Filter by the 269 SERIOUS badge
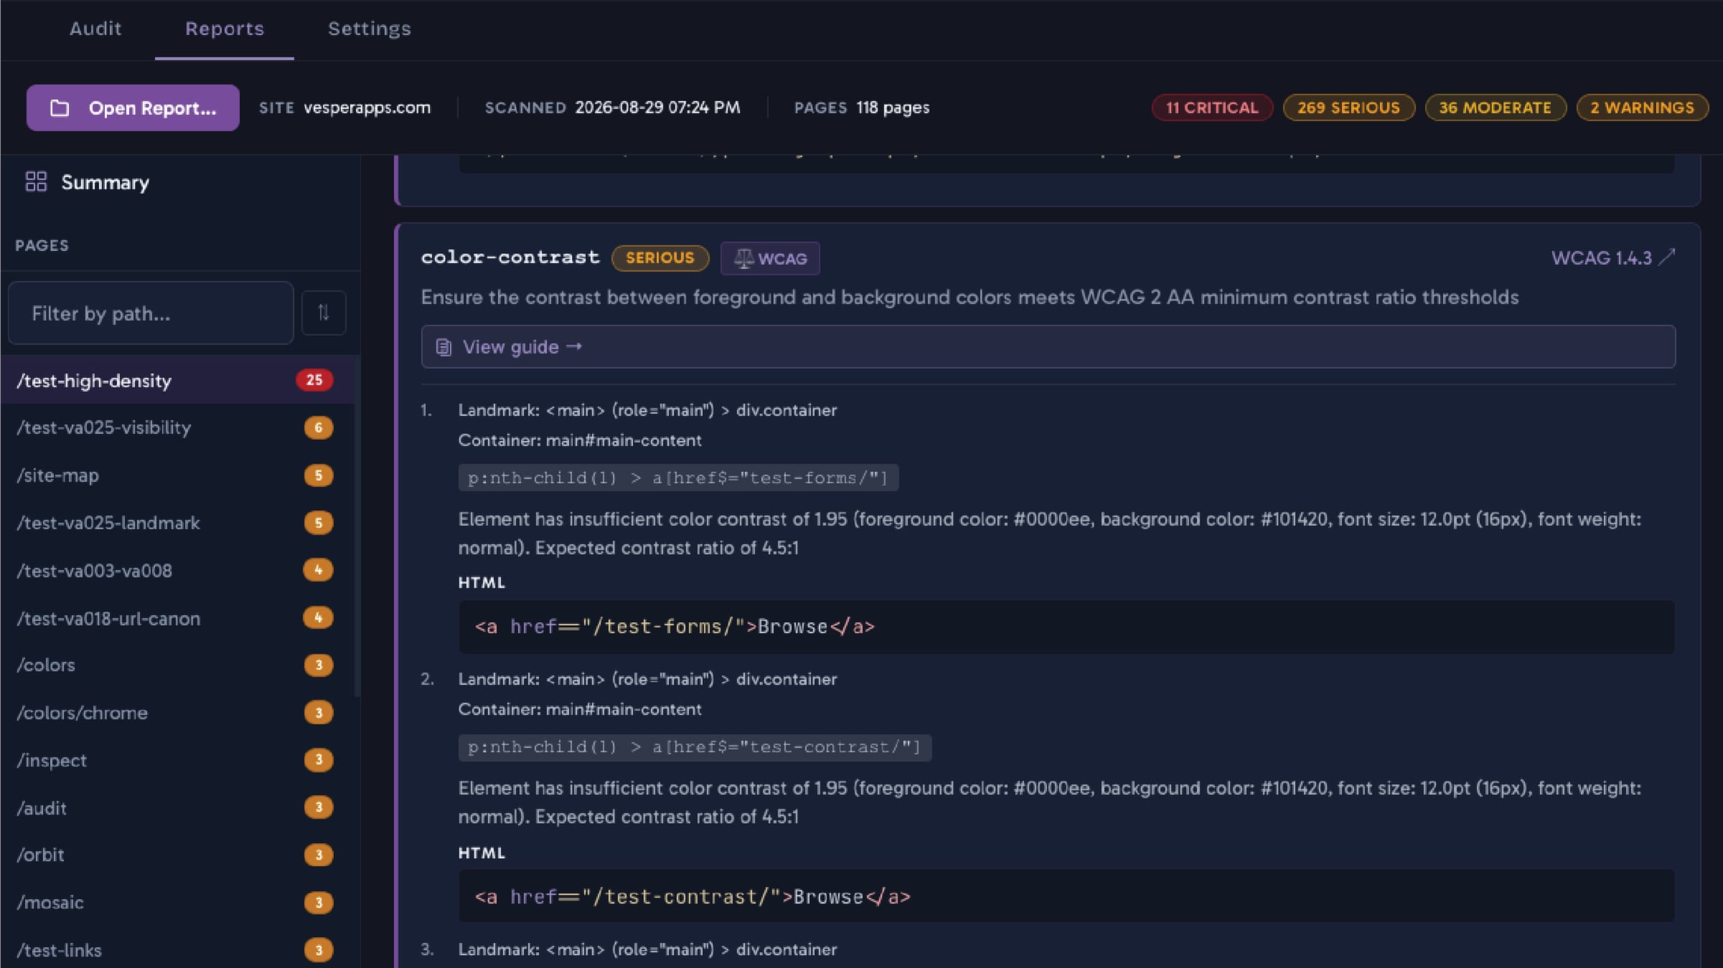This screenshot has height=968, width=1723. [1348, 108]
